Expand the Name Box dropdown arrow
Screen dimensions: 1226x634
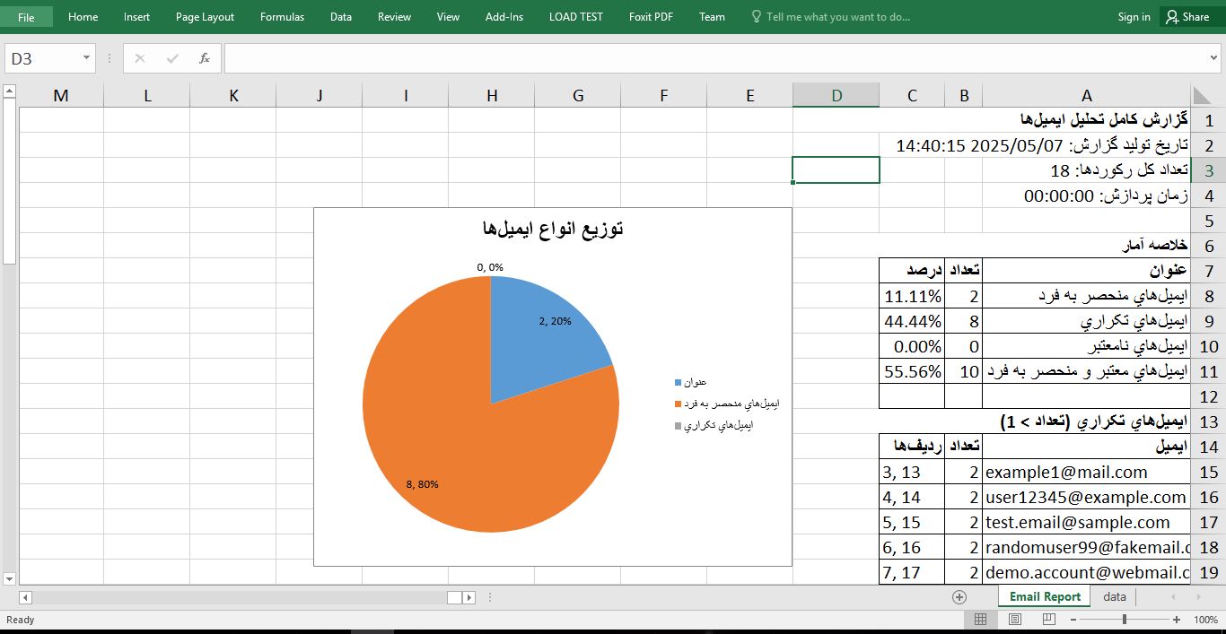pos(87,58)
